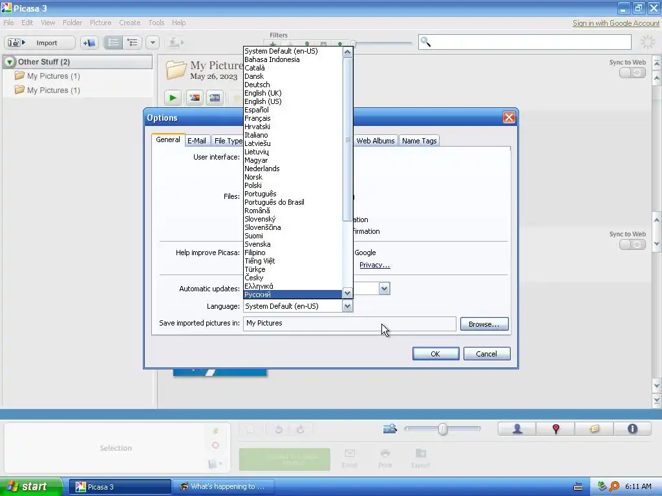Image resolution: width=662 pixels, height=496 pixels.
Task: Select Русский in the language list
Action: 293,294
